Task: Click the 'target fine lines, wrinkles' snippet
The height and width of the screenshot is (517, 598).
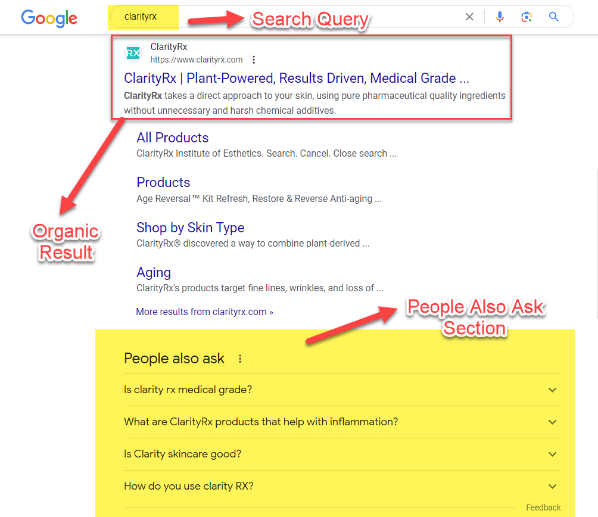Action: [x=260, y=288]
